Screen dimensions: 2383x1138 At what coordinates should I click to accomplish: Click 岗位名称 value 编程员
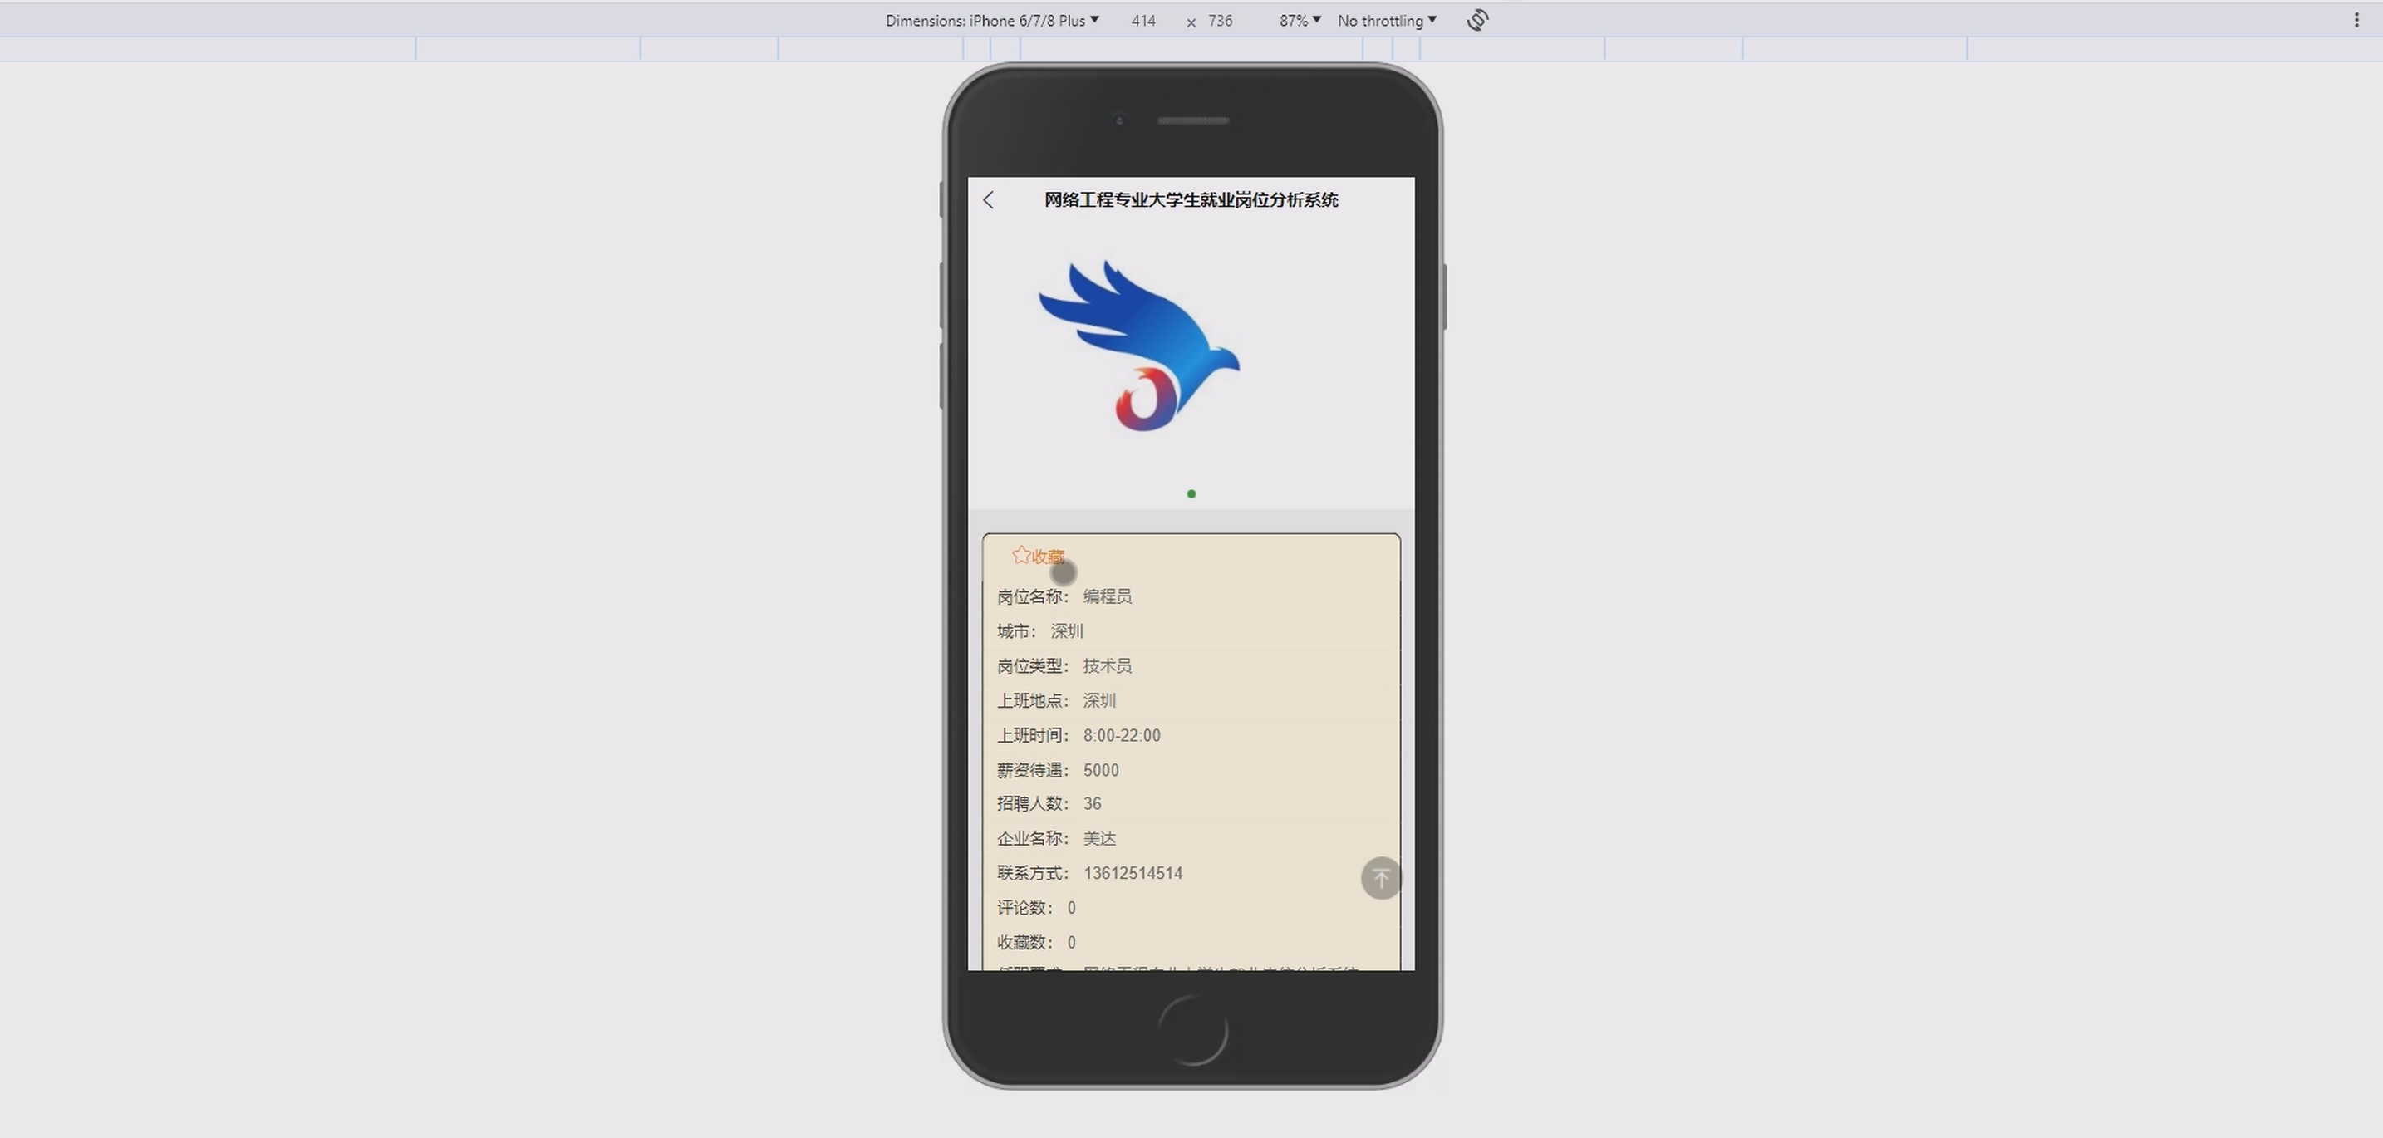tap(1108, 596)
